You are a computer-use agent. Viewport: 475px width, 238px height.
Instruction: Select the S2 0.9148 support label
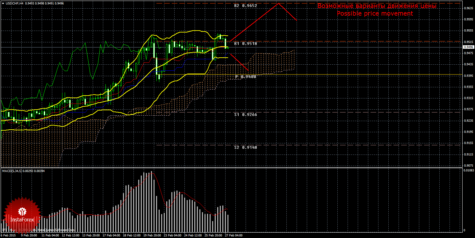245,148
